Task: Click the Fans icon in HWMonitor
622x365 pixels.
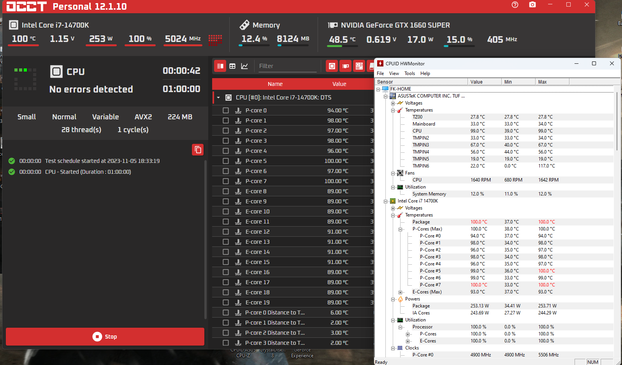Action: coord(400,173)
